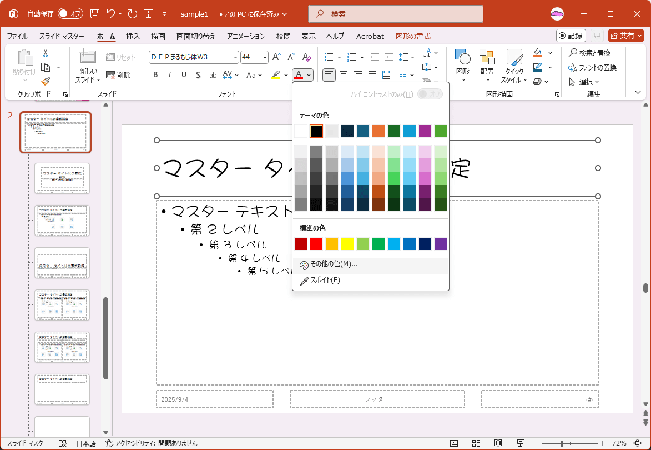Image resolution: width=651 pixels, height=450 pixels.
Task: Click the center text alignment icon
Action: pyautogui.click(x=344, y=75)
